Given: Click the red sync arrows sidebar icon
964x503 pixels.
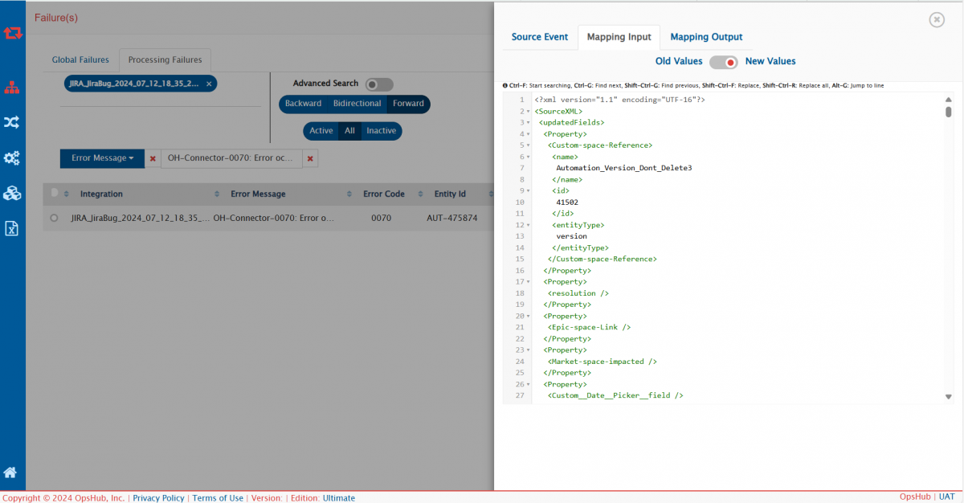Looking at the screenshot, I should pyautogui.click(x=13, y=33).
